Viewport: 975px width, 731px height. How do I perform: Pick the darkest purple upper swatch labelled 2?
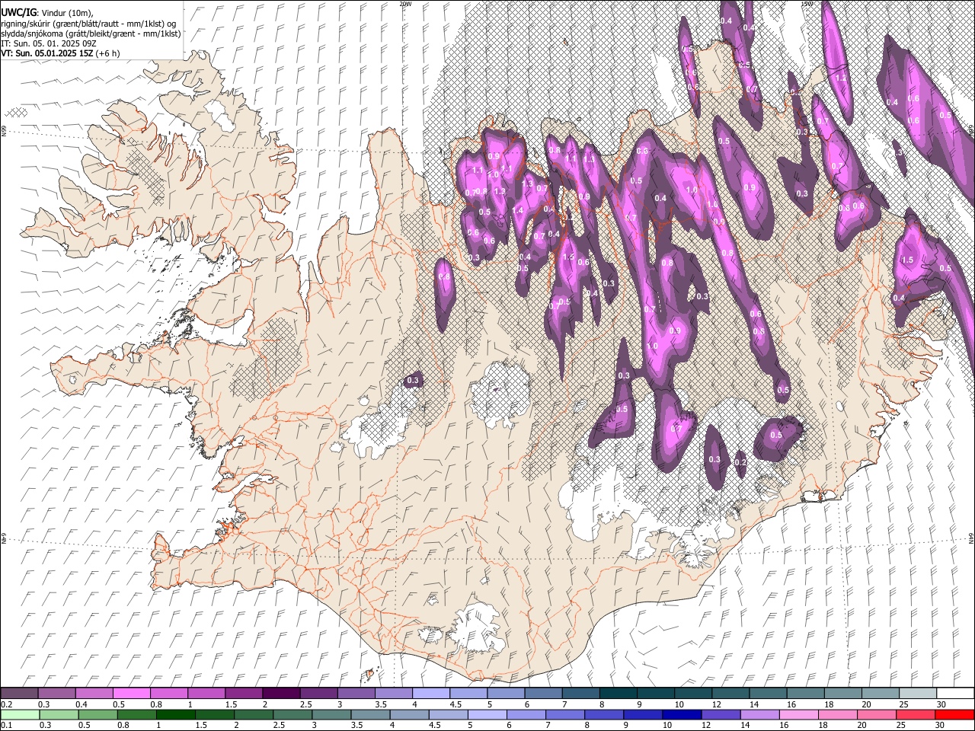[x=281, y=693]
